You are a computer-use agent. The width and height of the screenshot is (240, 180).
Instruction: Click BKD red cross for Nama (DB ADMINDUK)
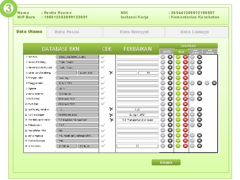(185, 67)
